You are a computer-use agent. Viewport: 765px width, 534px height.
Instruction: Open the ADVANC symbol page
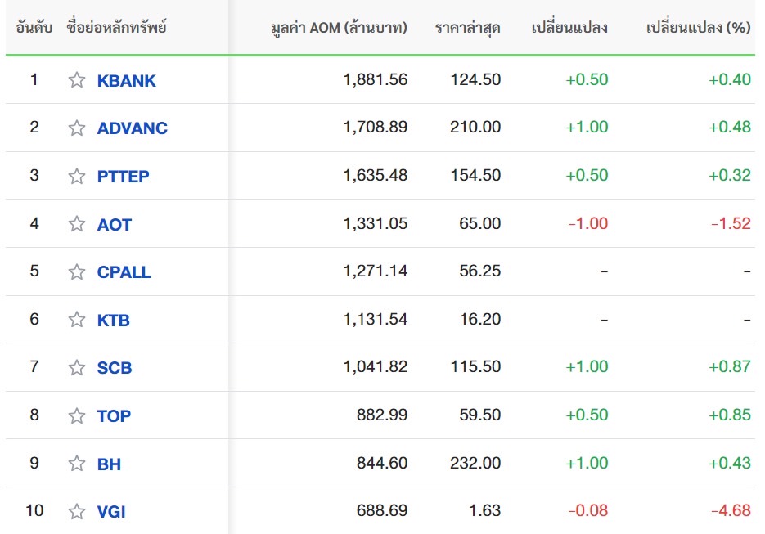[x=132, y=128]
